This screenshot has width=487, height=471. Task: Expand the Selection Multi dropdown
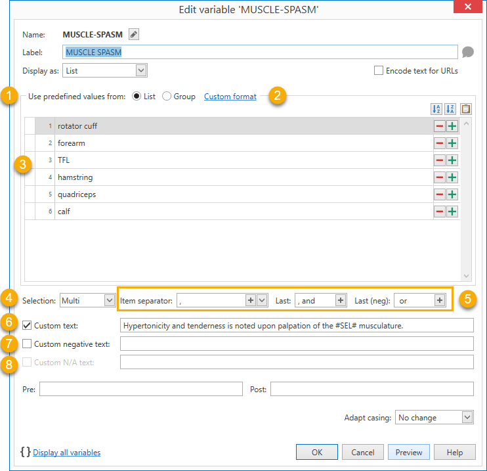pos(109,300)
